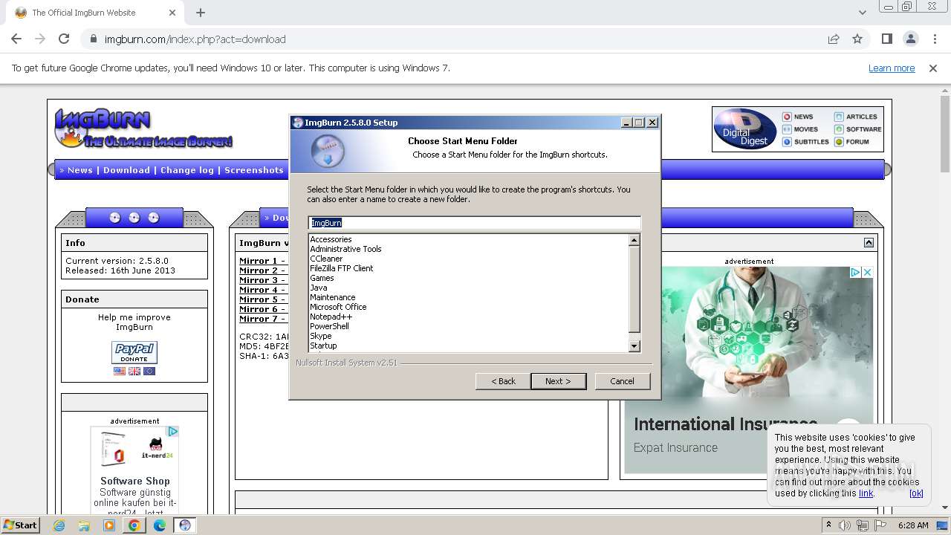Switch to Google Chrome in taskbar

[x=134, y=525]
